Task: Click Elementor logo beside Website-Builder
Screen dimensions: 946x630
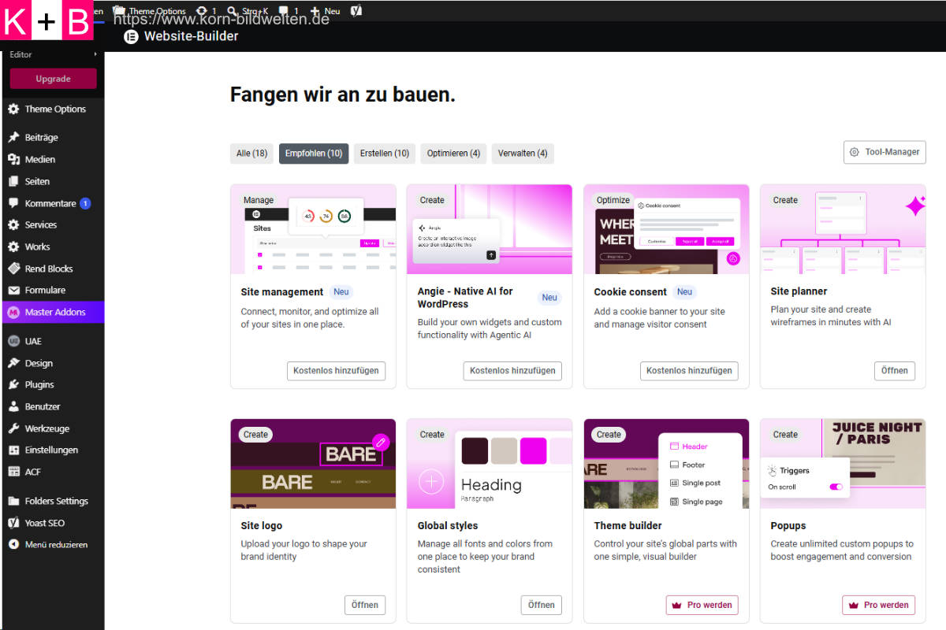Action: point(131,36)
